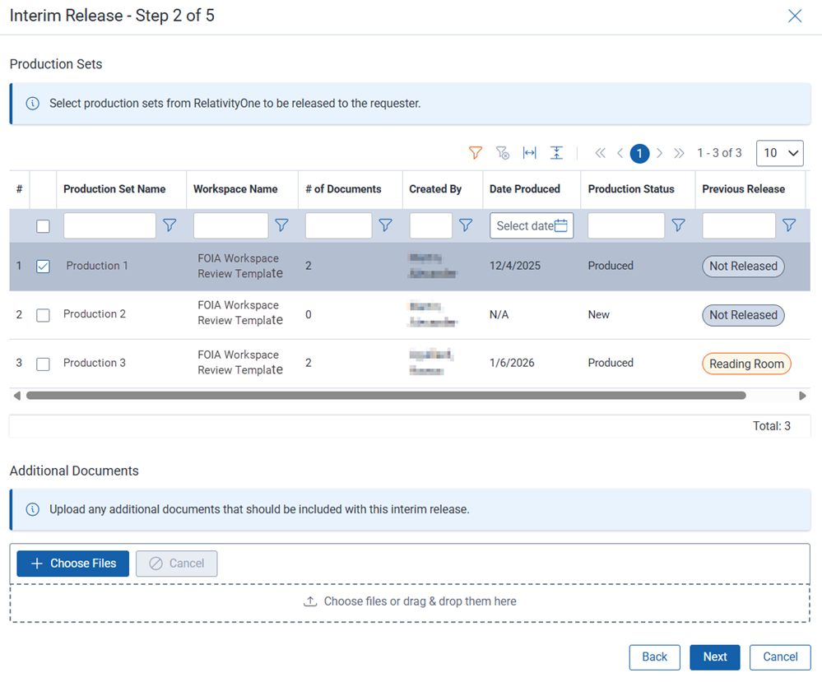Sort by Production Status column header
Viewport: 822px width, 682px height.
(x=631, y=188)
